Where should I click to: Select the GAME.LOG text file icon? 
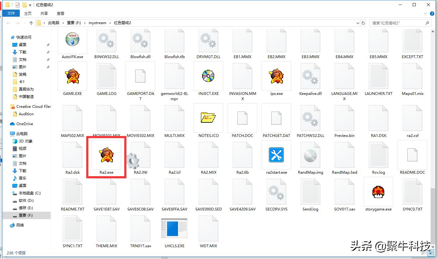pos(106,77)
